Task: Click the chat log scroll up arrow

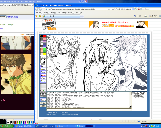Action: (130, 93)
